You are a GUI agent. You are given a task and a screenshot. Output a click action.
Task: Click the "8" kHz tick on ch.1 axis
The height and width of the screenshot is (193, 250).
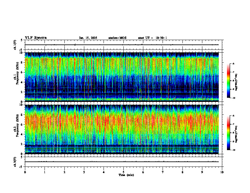[x=22, y=62]
